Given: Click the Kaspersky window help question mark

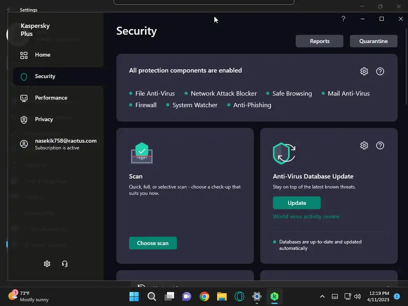Looking at the screenshot, I should coord(343,19).
